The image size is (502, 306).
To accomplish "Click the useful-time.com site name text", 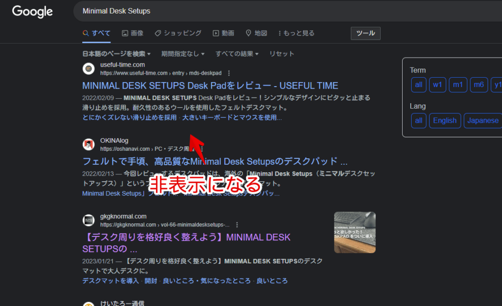I will (122, 65).
